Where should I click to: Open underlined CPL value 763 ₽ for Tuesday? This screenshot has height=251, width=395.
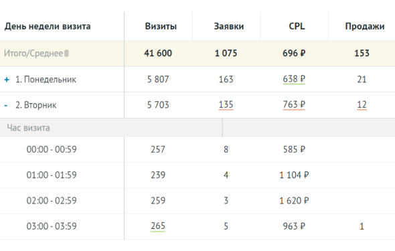pos(294,105)
